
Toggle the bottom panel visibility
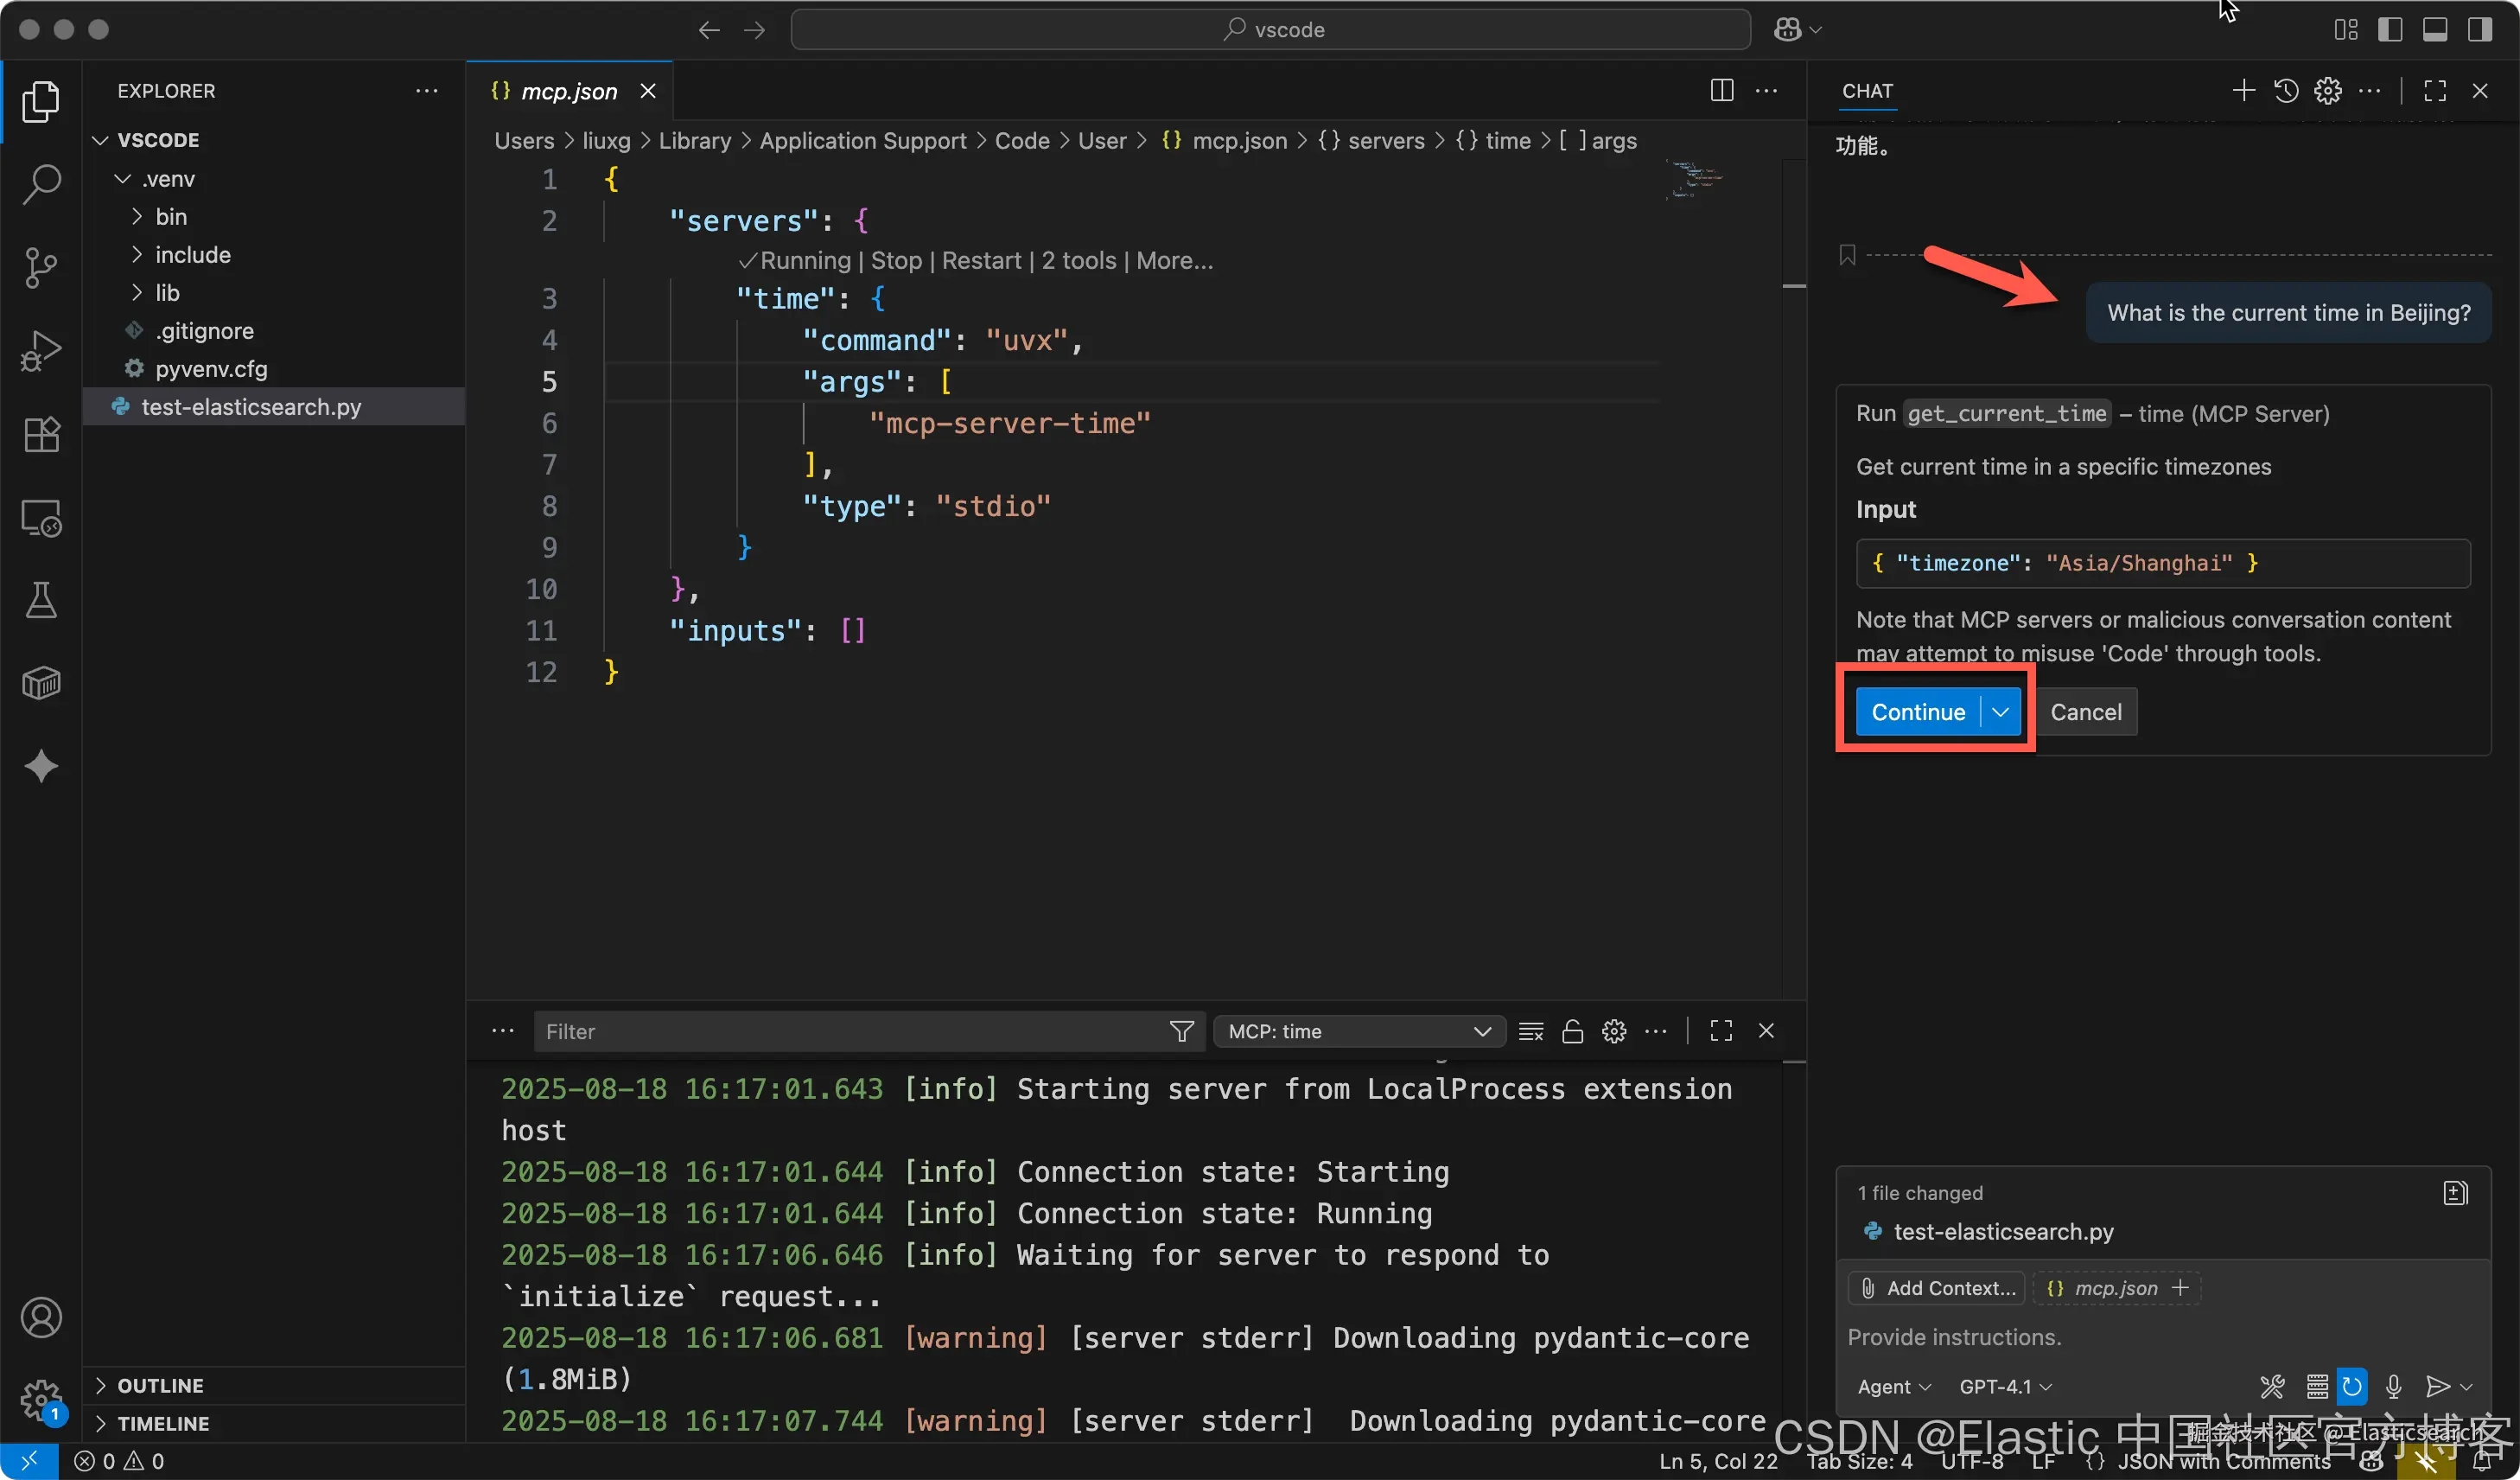coord(2435,30)
